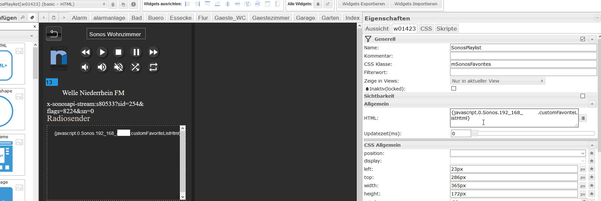Pause Sonos playback
601x201 pixels.
pos(136,52)
